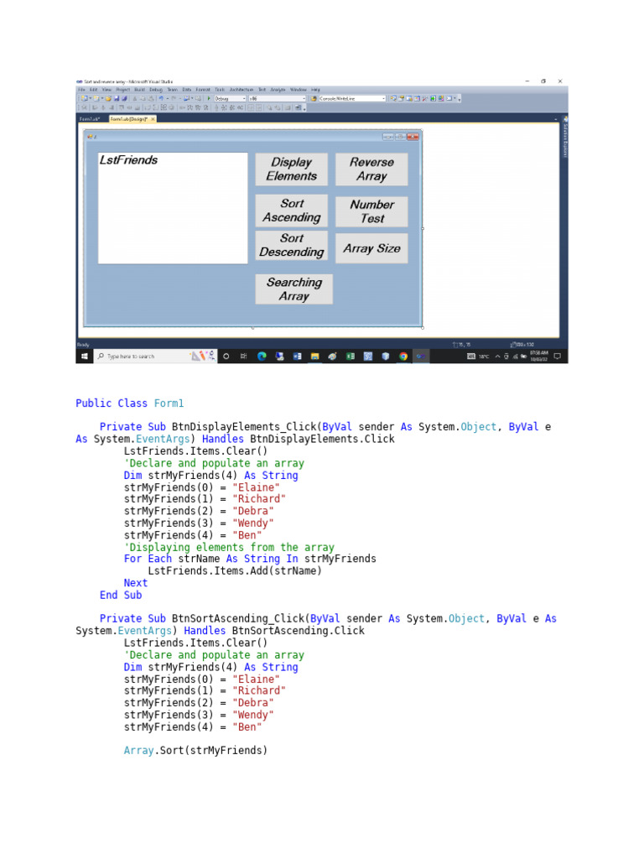644x859 pixels.
Task: Click the "LstFriends.Items.Add(strName)" line
Action: click(x=235, y=570)
